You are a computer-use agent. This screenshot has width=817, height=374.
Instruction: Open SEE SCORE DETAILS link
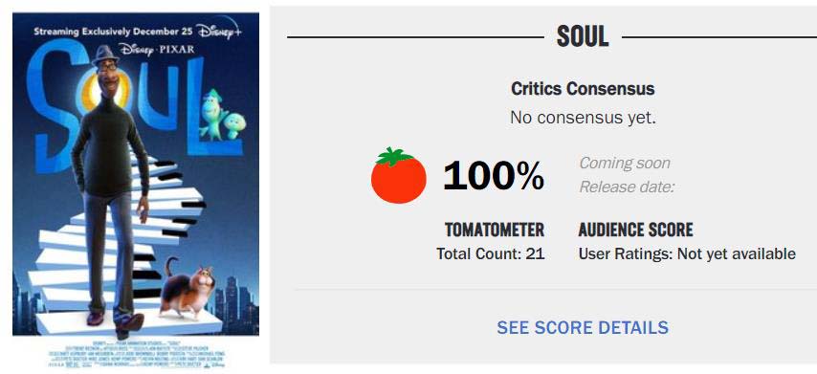(583, 328)
